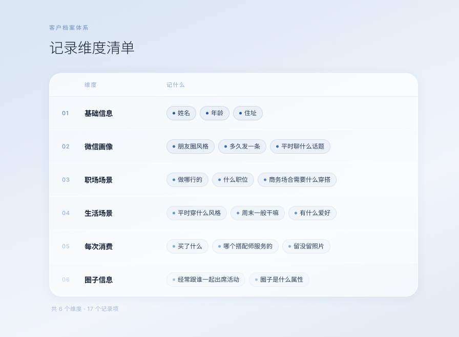Screen dimensions: 459x337
Task: Click the 商务场合需要什么穿搭 tag
Action: (x=297, y=180)
